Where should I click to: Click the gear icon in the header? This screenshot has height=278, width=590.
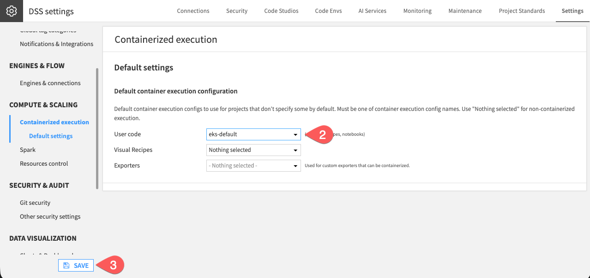point(12,11)
